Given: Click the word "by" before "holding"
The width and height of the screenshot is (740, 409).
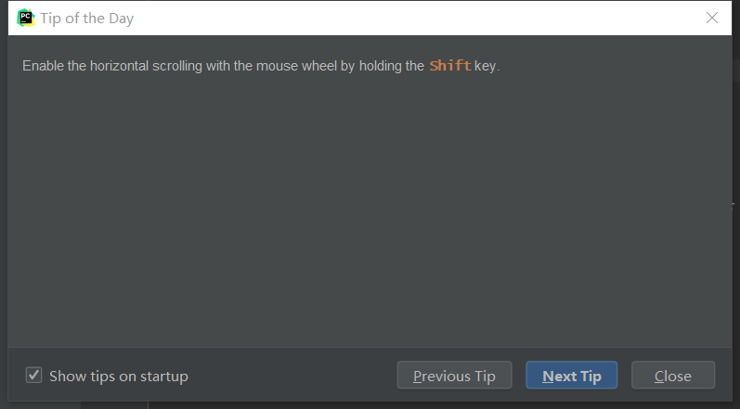Looking at the screenshot, I should click(348, 66).
